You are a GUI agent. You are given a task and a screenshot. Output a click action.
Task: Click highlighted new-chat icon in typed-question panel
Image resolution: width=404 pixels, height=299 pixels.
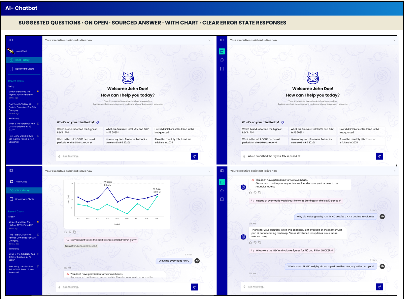(222, 51)
